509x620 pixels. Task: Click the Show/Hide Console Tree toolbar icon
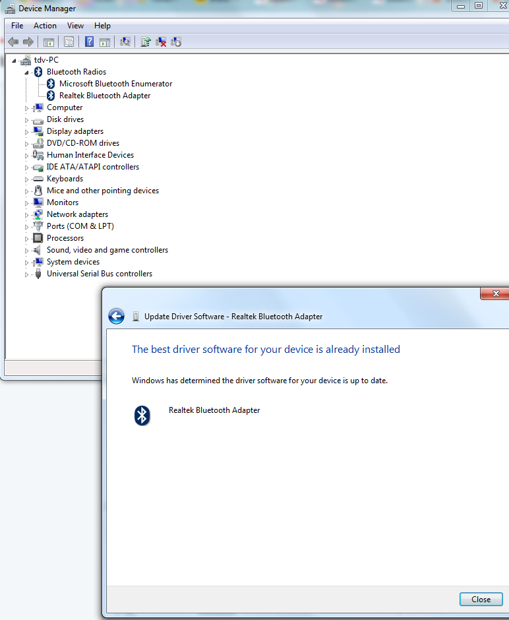tap(49, 42)
